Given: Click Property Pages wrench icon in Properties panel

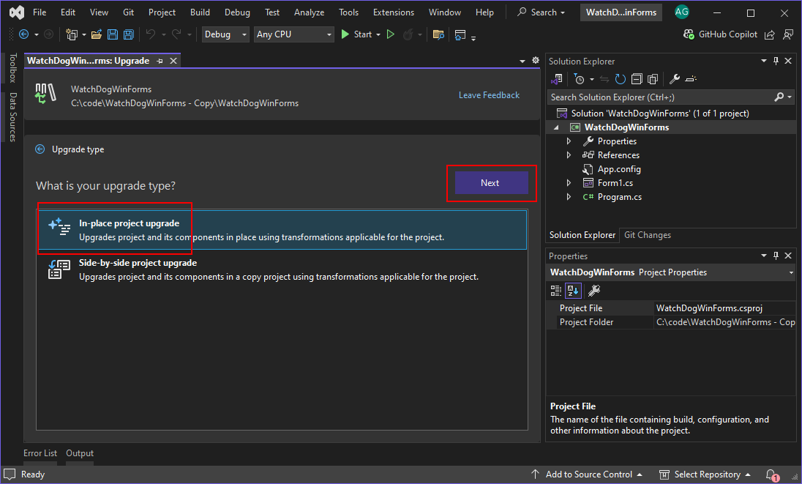Looking at the screenshot, I should tap(594, 291).
